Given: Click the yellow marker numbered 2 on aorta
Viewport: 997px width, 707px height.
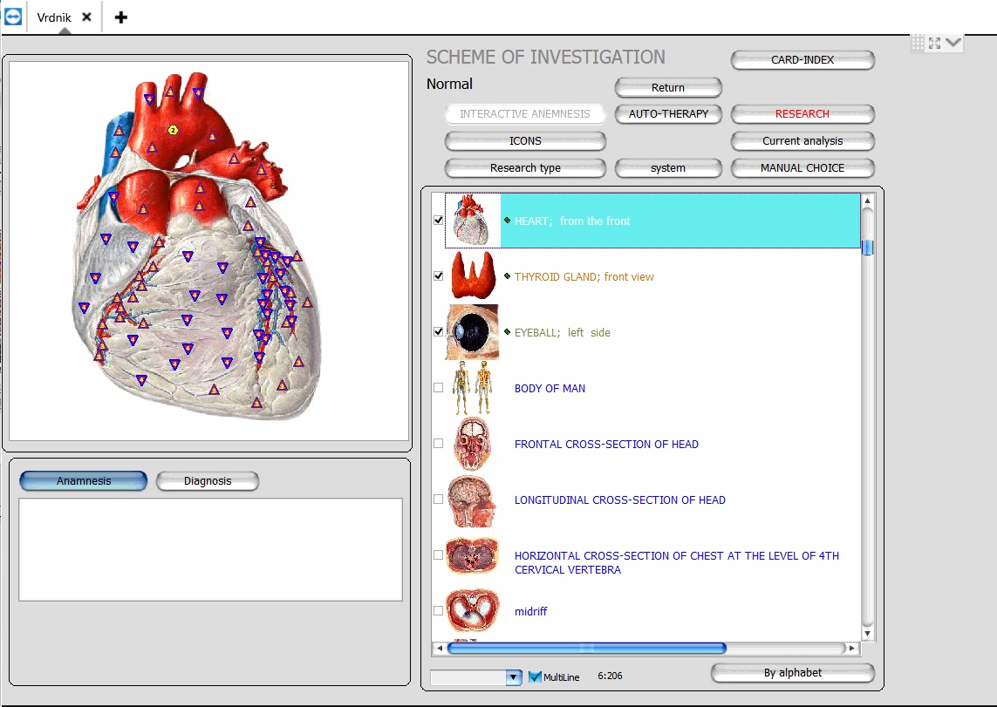Looking at the screenshot, I should point(173,130).
